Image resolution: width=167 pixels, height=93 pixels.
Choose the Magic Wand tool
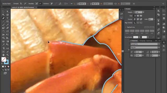[x=3, y=15]
